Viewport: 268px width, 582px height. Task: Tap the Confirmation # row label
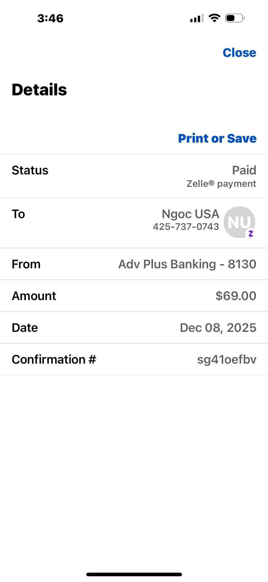(54, 359)
